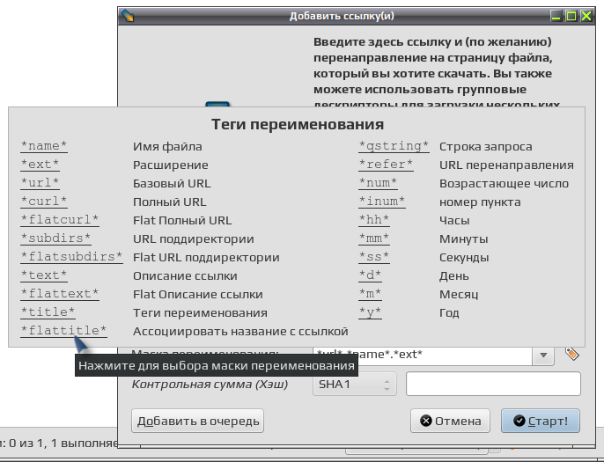
Task: Insert the *url* renaming tag
Action: pyautogui.click(x=41, y=183)
